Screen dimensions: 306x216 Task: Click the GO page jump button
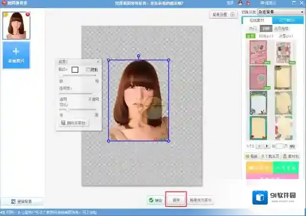click(x=293, y=145)
